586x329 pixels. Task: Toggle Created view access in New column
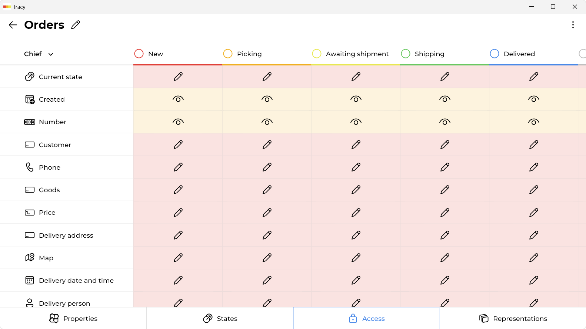click(178, 99)
